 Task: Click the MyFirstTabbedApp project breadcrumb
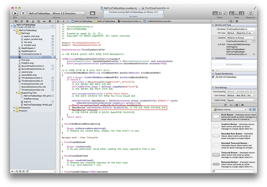[x=82, y=21]
